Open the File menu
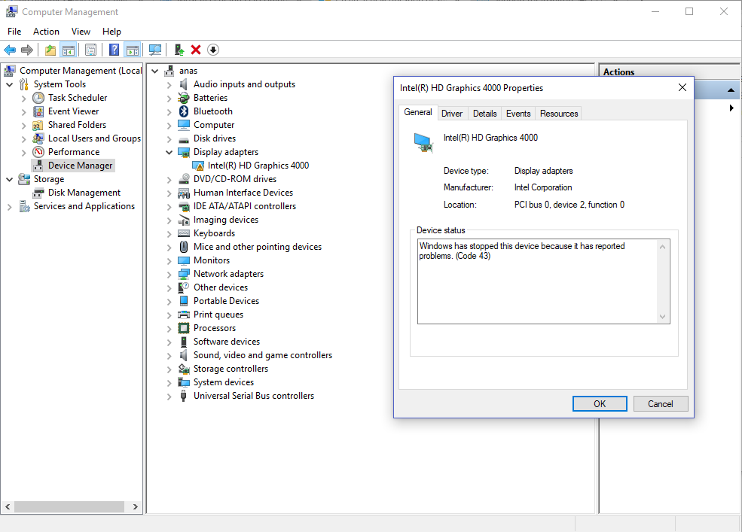Viewport: 742px width, 532px height. 14,31
